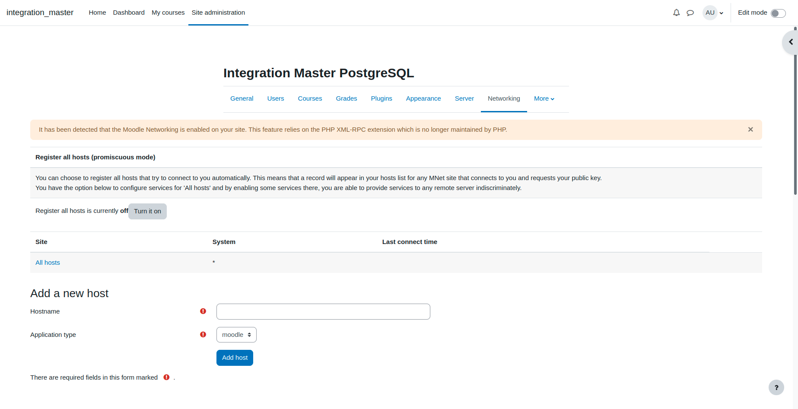Go to Home in top navigation
This screenshot has height=409, width=798.
[x=97, y=13]
